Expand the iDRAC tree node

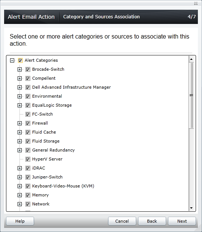(19, 168)
